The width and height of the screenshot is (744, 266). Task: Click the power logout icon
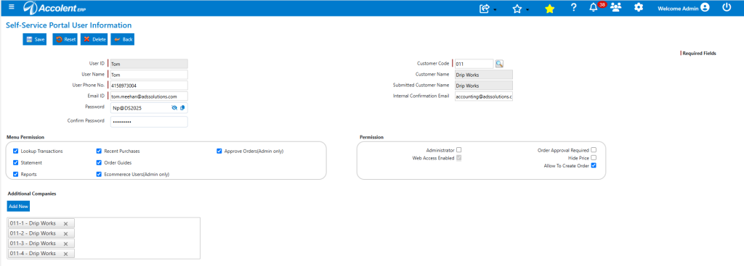pos(727,7)
